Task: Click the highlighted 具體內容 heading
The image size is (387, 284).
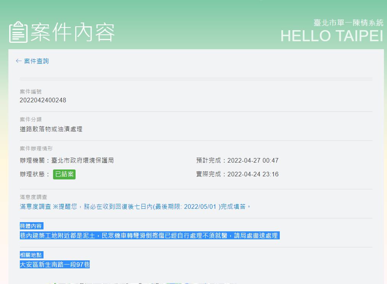Action: pos(32,226)
